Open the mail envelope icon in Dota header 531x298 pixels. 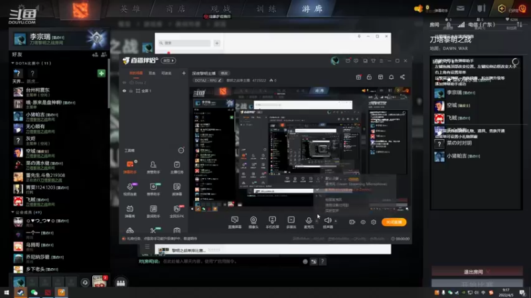point(460,9)
